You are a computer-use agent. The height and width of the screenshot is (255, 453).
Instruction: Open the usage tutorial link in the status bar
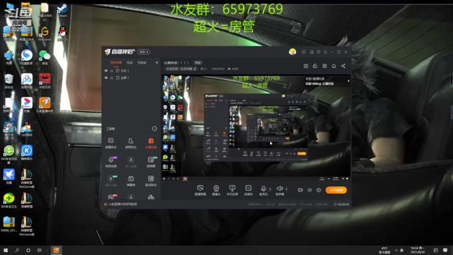(x=122, y=204)
